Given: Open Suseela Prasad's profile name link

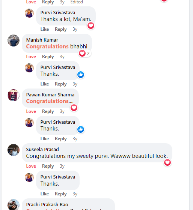Looking at the screenshot, I should pyautogui.click(x=42, y=150).
